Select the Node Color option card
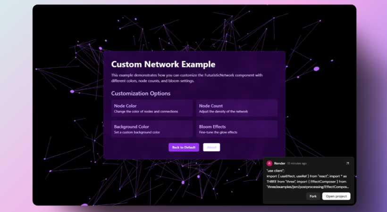 [x=152, y=108]
